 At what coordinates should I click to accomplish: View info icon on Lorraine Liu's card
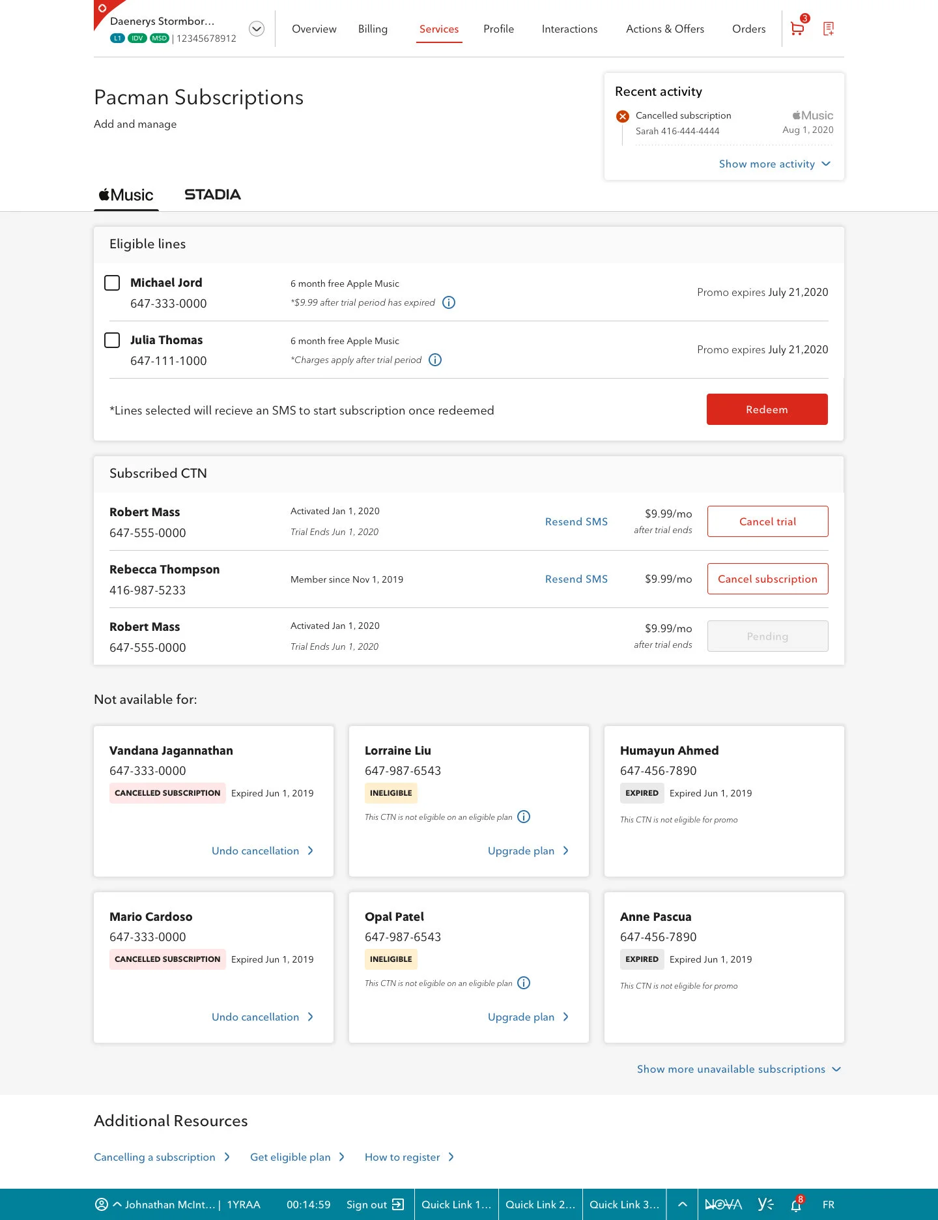pyautogui.click(x=524, y=817)
